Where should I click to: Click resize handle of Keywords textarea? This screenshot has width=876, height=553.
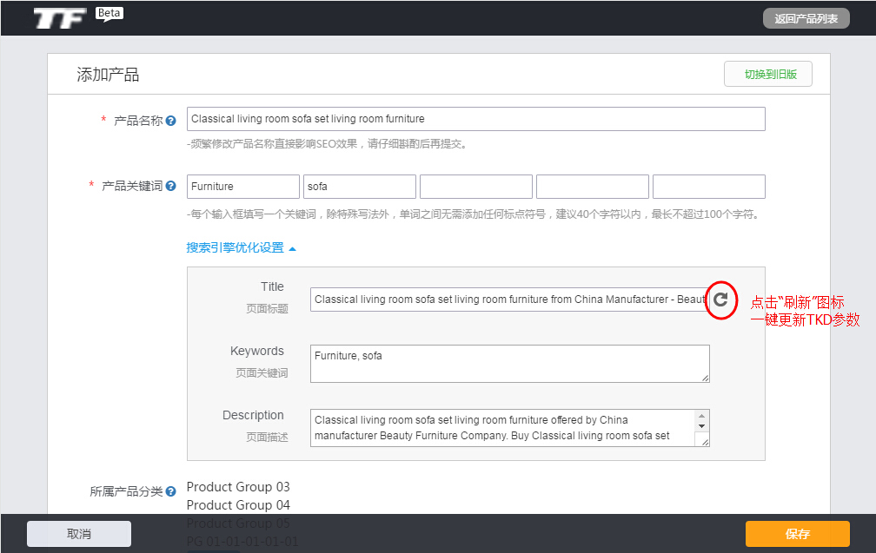coord(705,377)
